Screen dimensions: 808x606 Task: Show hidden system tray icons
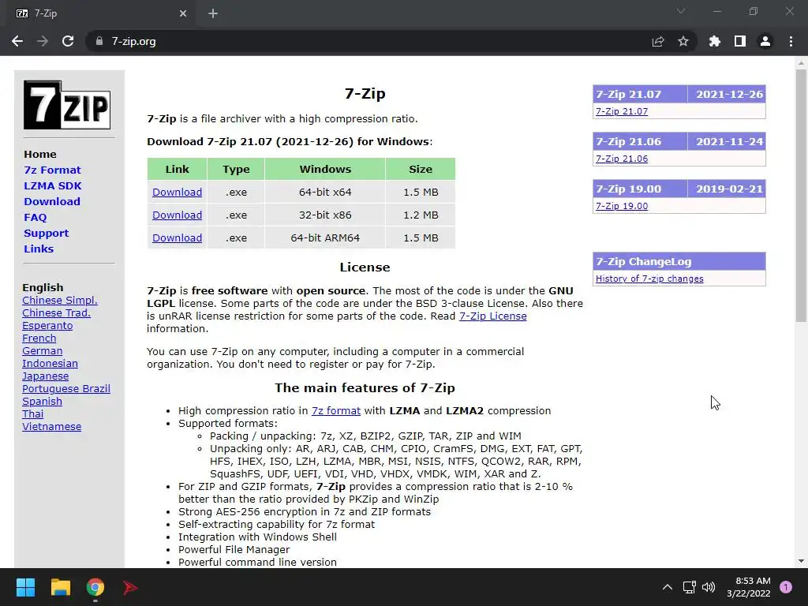668,587
